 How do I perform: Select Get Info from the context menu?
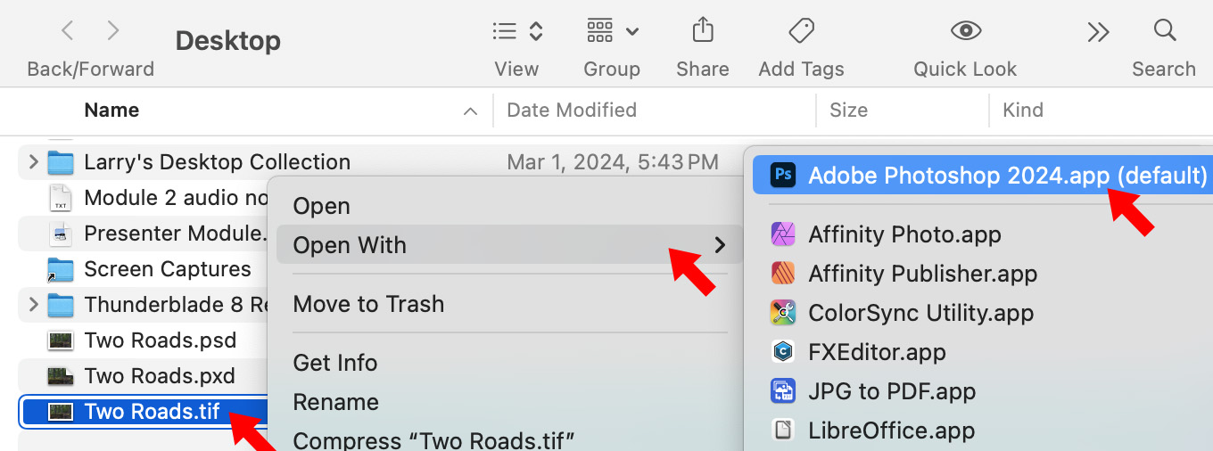(x=335, y=363)
